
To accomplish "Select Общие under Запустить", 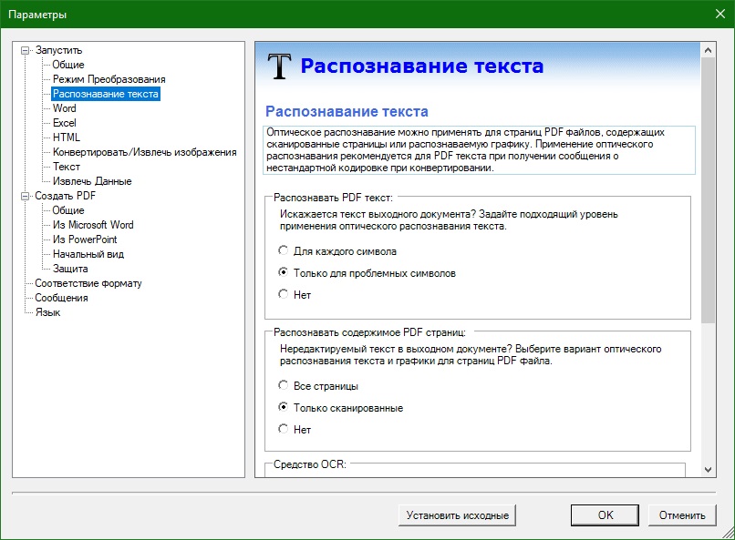I will tap(68, 65).
